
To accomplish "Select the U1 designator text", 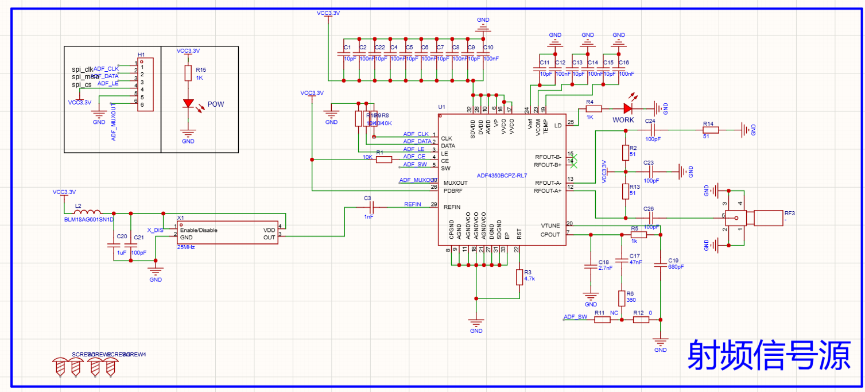I will pyautogui.click(x=441, y=107).
